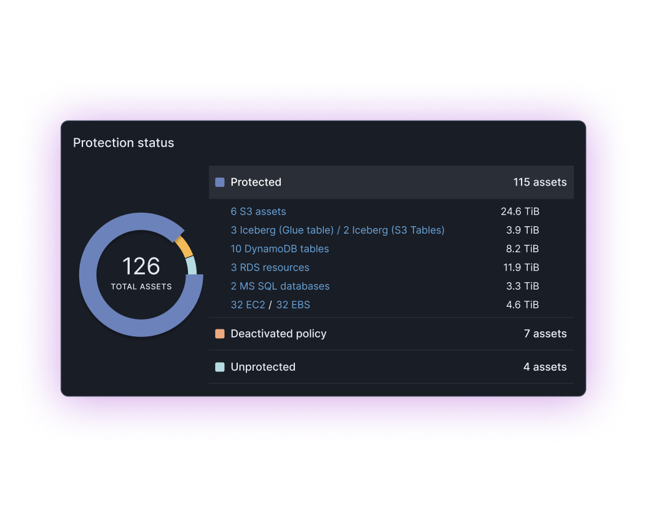Select the 2 MS SQL databases link

(280, 286)
